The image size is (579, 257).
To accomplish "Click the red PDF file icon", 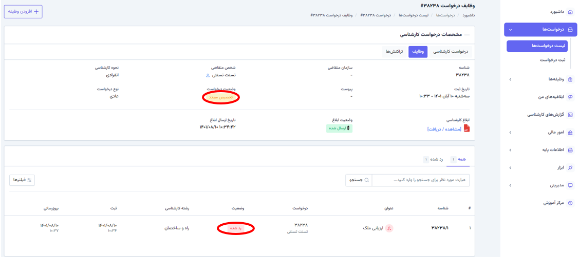I will 466,129.
